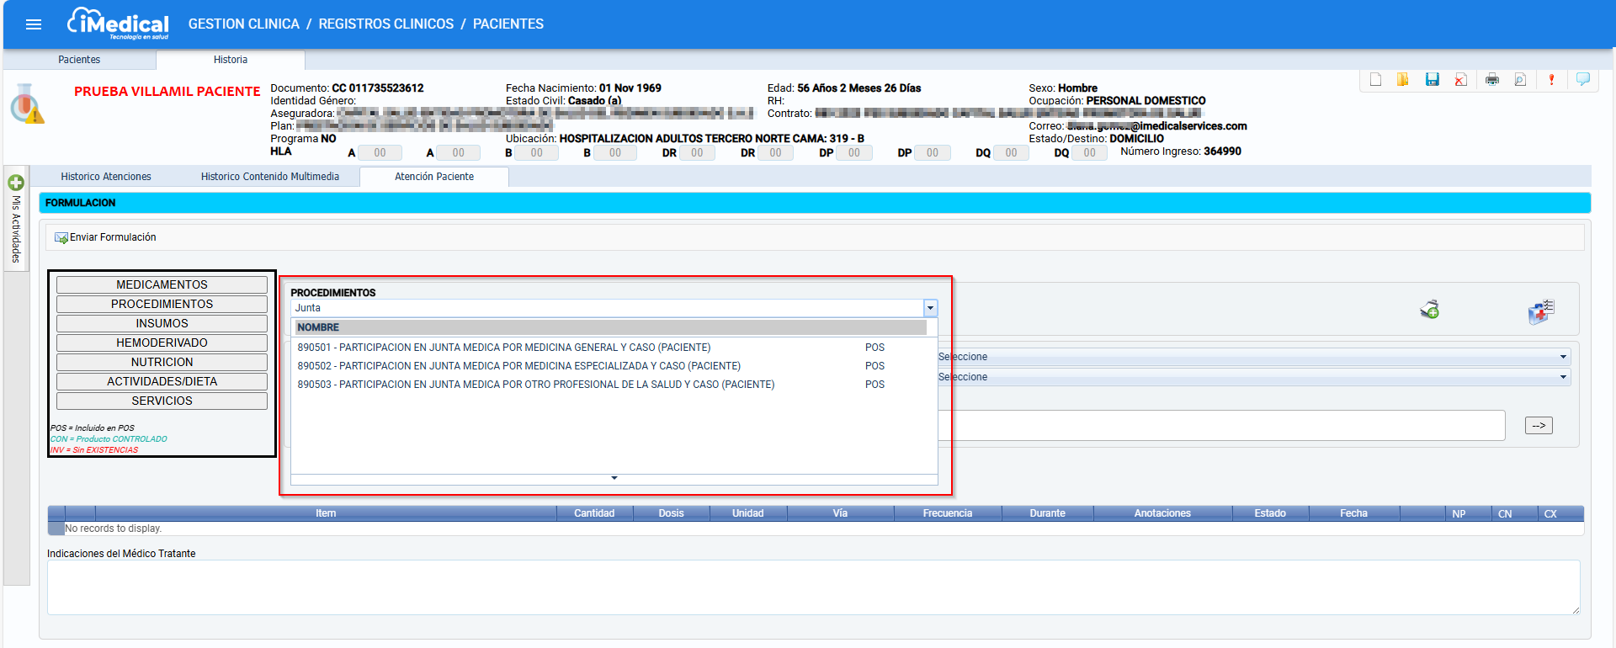Delete record with red X page icon
This screenshot has height=648, width=1616.
coord(1460,80)
